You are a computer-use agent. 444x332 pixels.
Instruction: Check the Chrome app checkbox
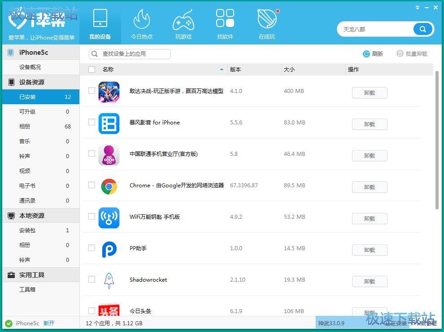91,185
